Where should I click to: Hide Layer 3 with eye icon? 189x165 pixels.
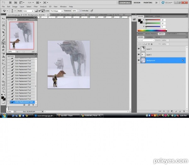point(139,49)
